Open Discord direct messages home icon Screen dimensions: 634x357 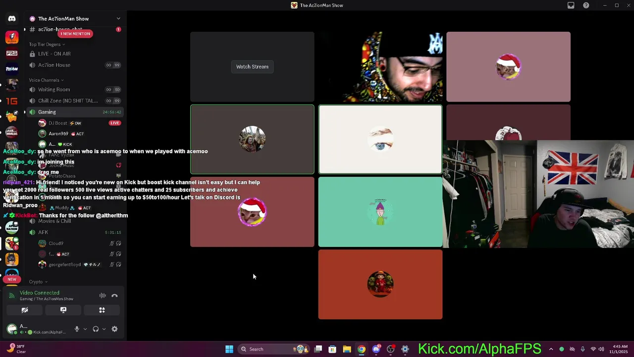coord(12,19)
